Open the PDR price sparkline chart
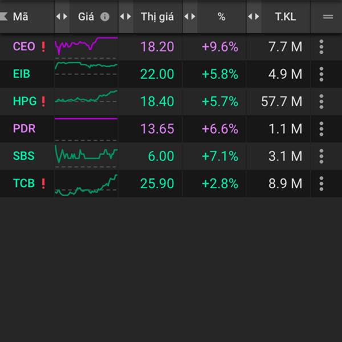342x342 pixels. coord(86,129)
